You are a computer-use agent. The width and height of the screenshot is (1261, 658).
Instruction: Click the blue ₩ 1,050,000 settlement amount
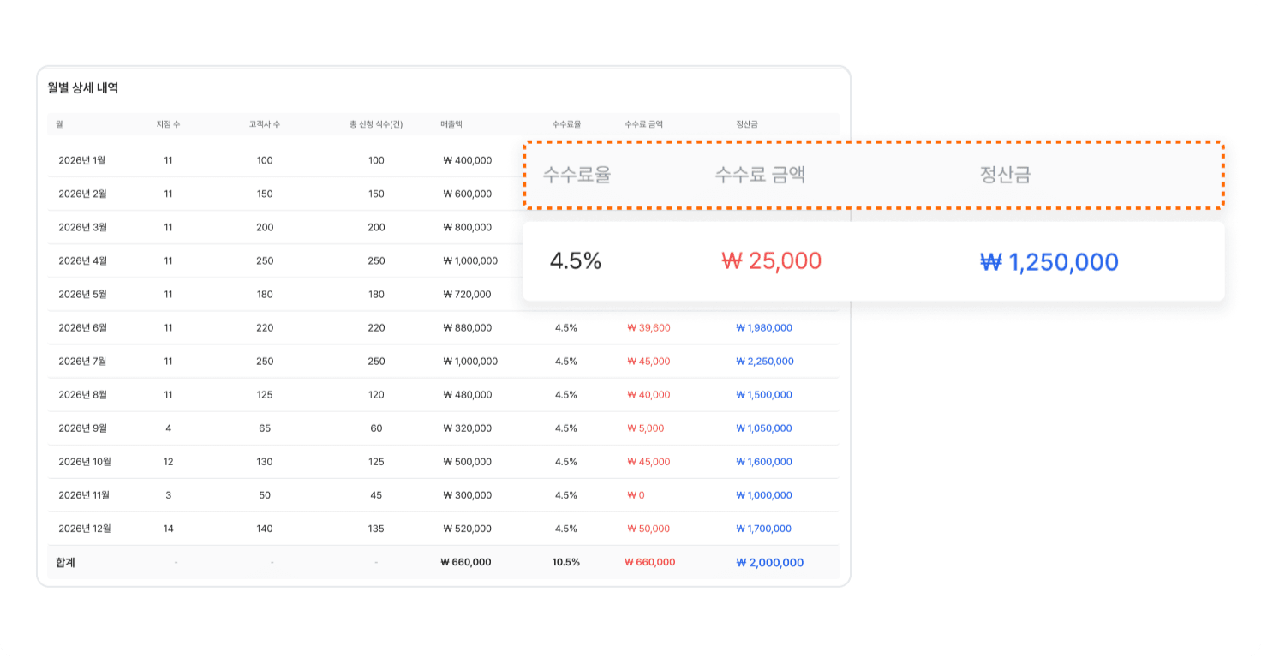pos(764,428)
